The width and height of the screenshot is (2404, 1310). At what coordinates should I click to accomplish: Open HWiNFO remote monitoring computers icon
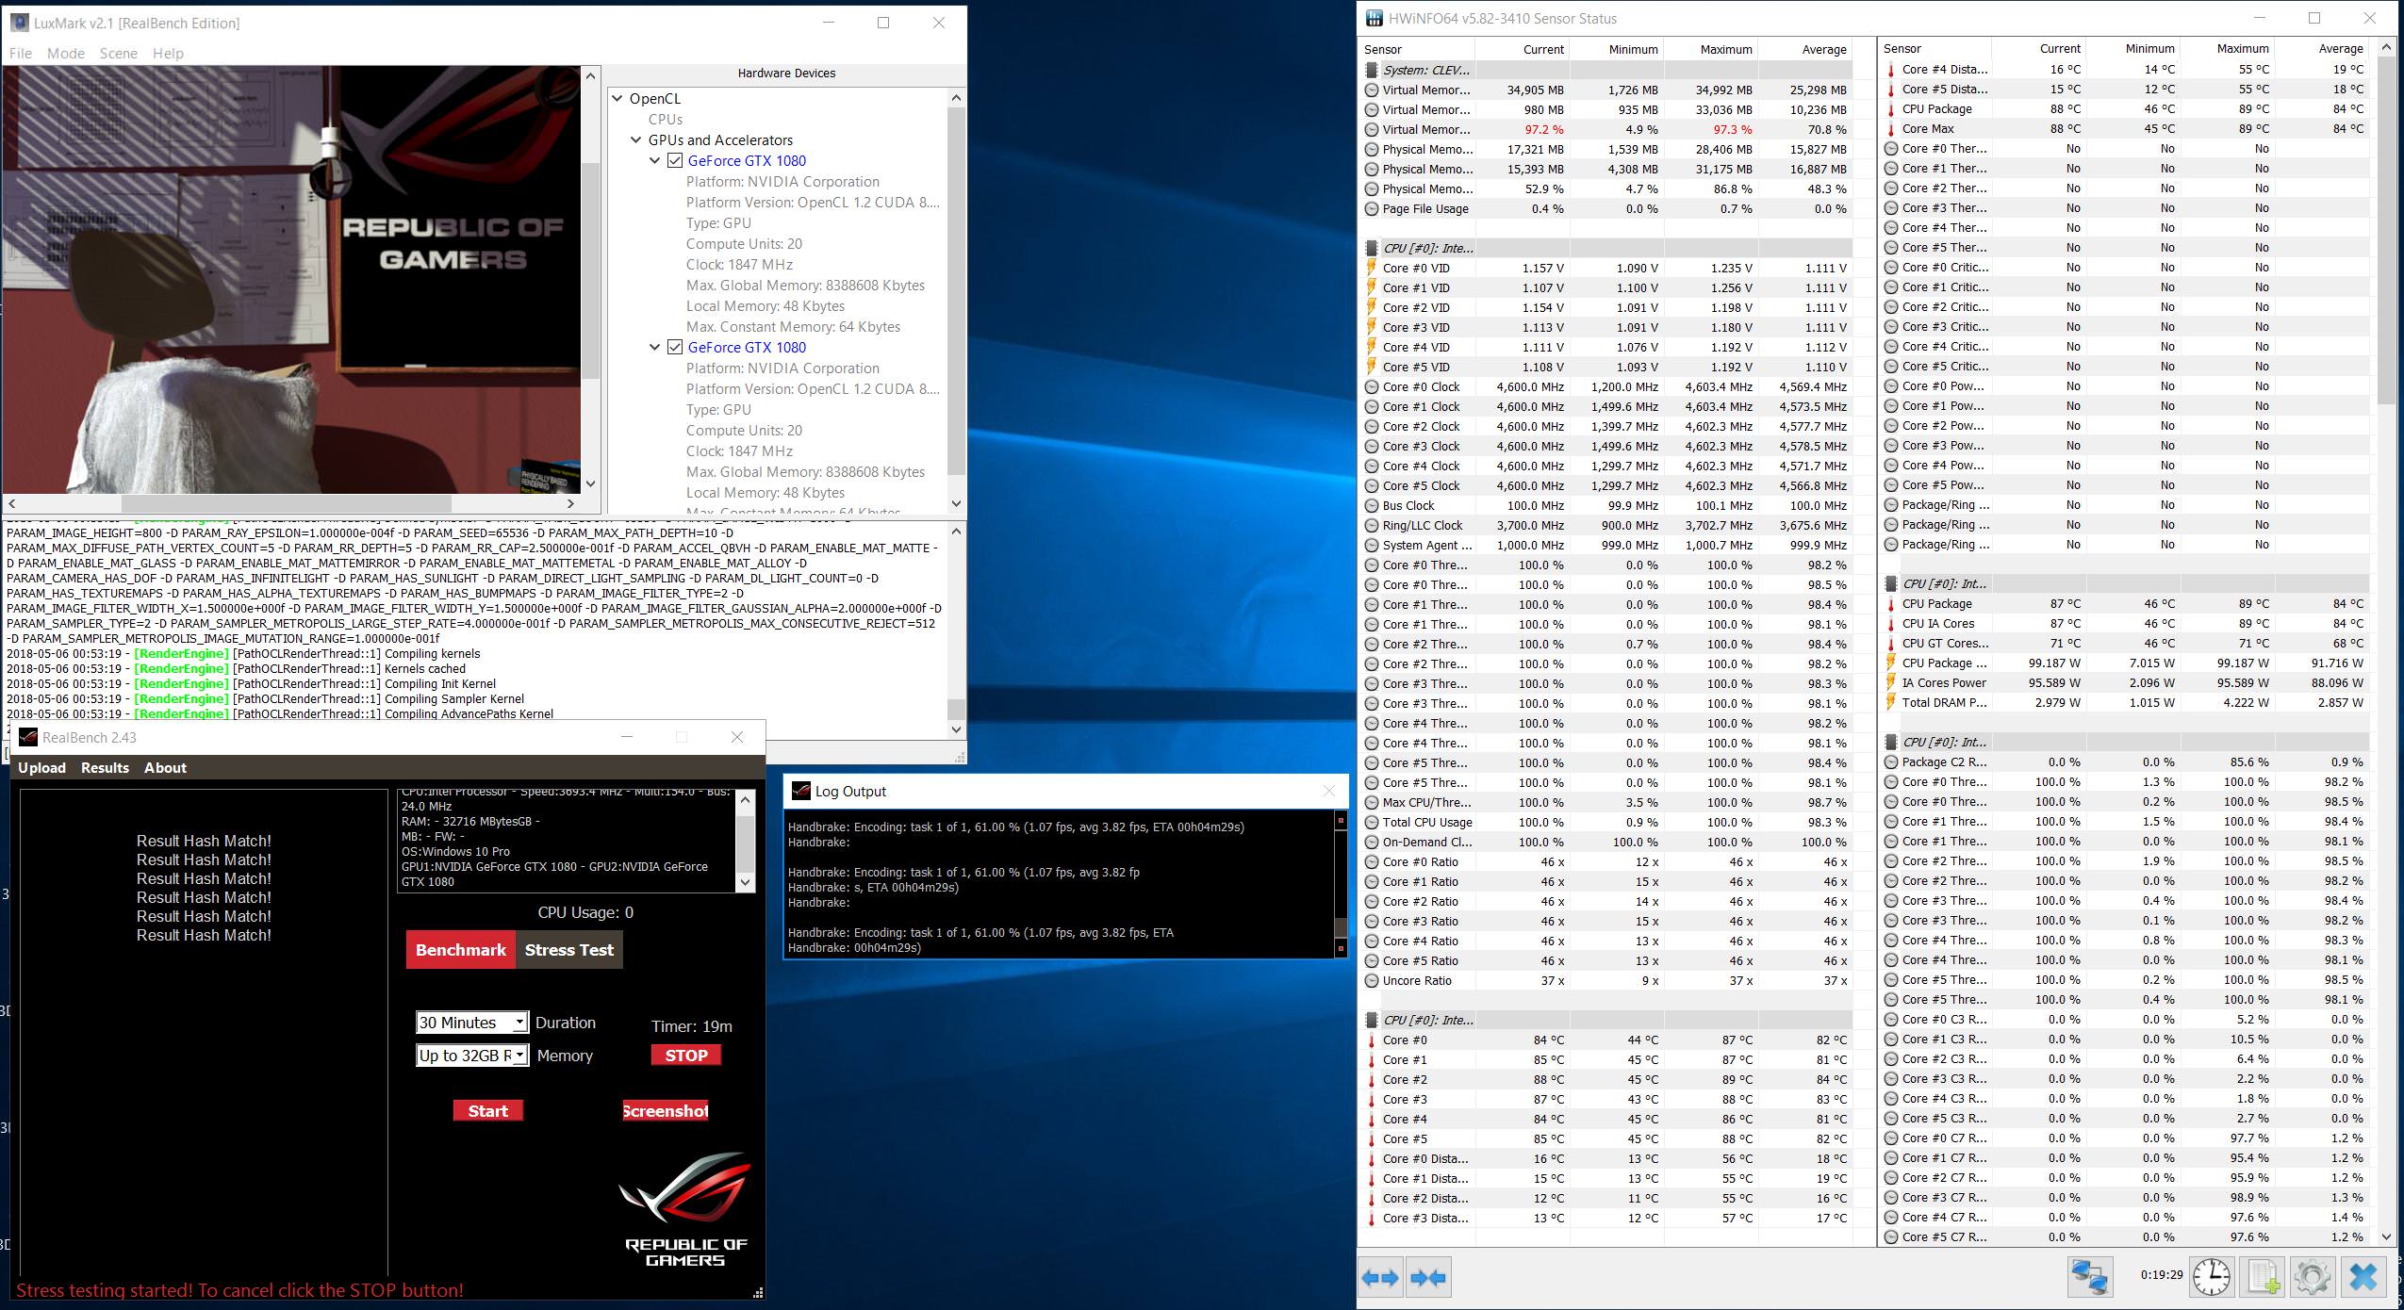pos(2089,1278)
